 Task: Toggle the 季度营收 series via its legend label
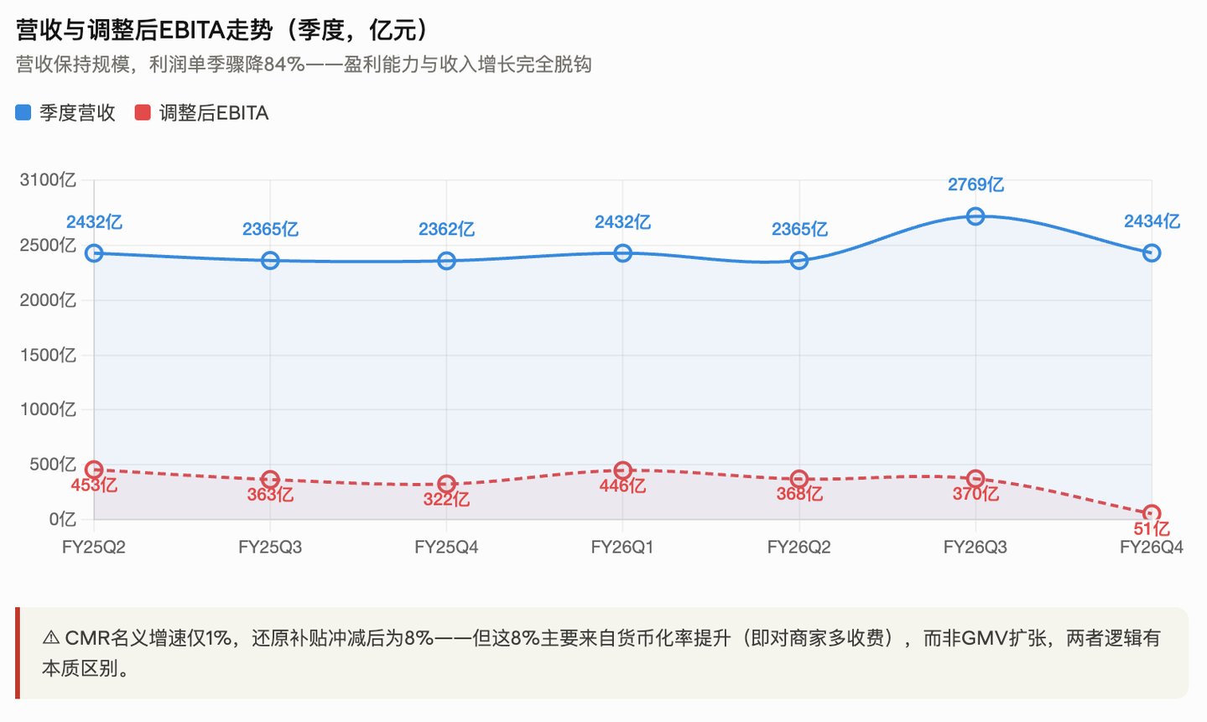77,113
